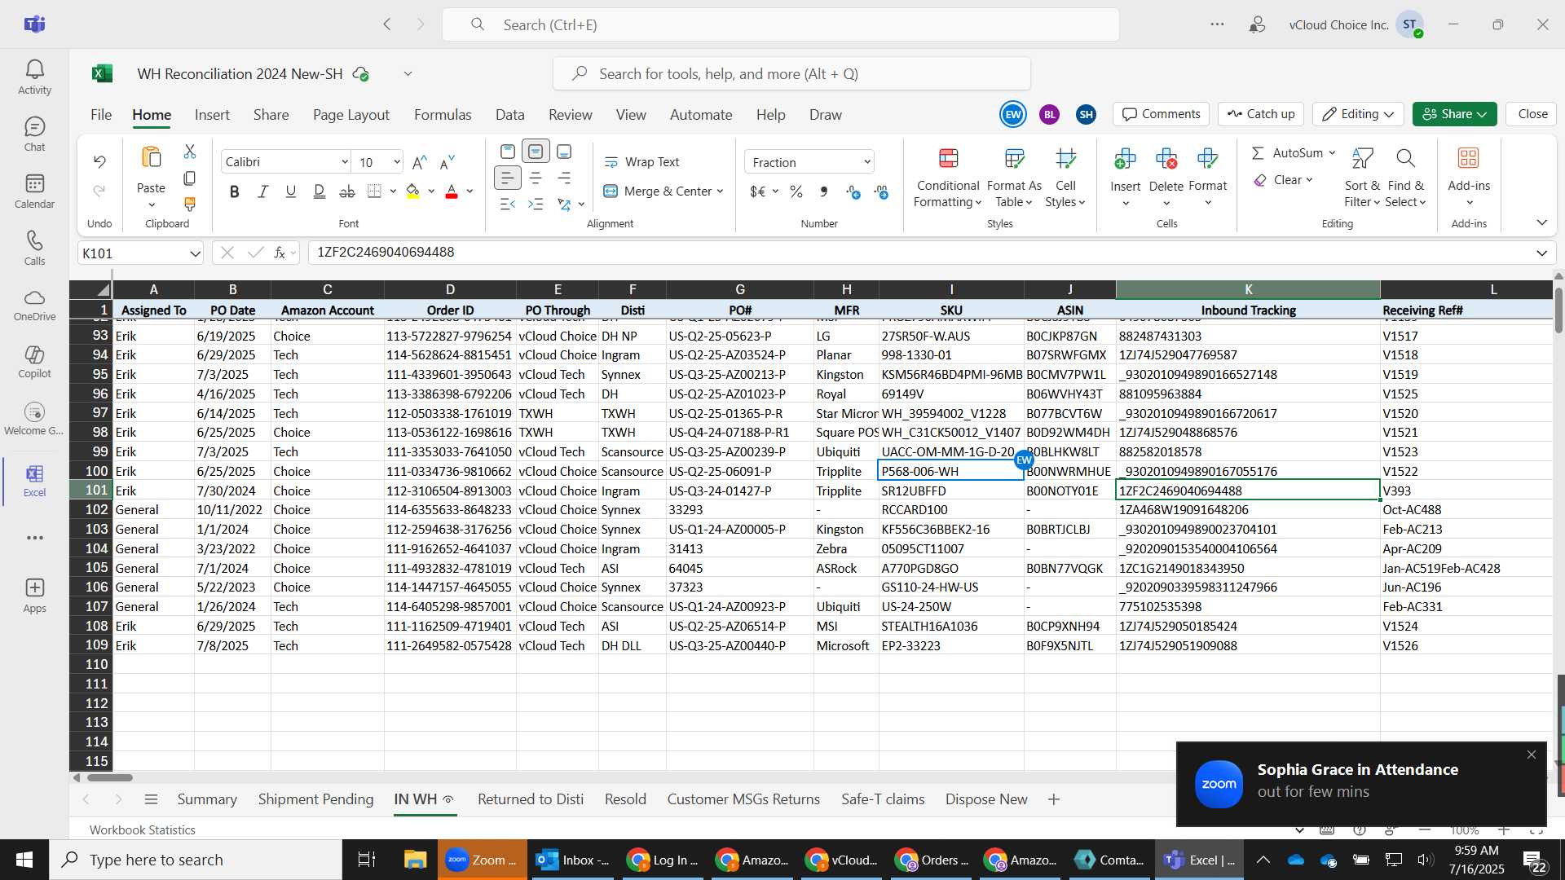Open the font size dropdown
This screenshot has width=1565, height=880.
tap(397, 162)
